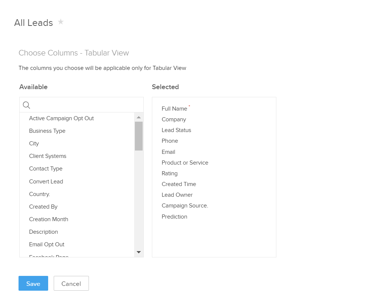379x304 pixels.
Task: Click Product or Service in Selected list
Action: point(185,163)
